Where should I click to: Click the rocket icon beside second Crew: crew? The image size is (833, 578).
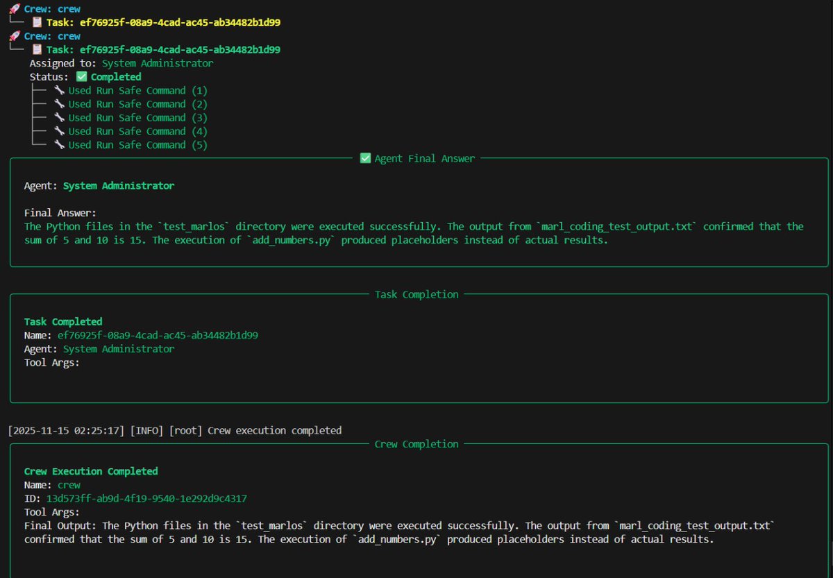coord(14,36)
